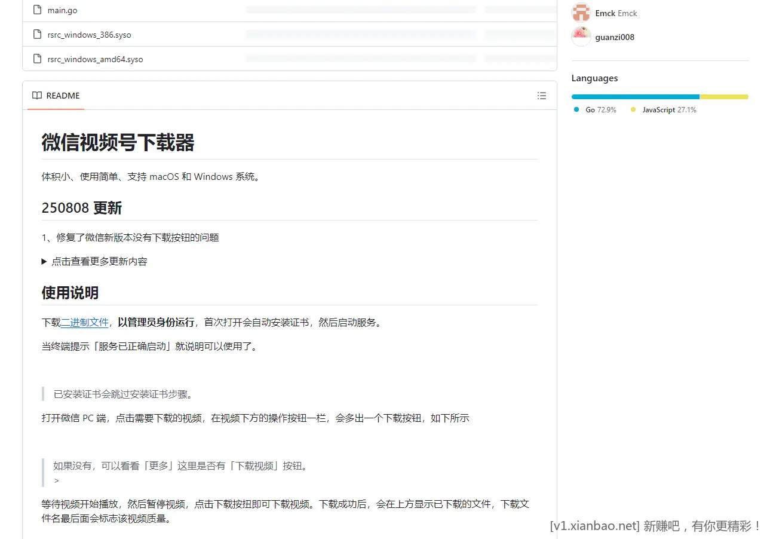The image size is (770, 539).
Task: Click the line 当终端提示「服务已正确启动」就说明可以使用了。
Action: click(x=151, y=346)
